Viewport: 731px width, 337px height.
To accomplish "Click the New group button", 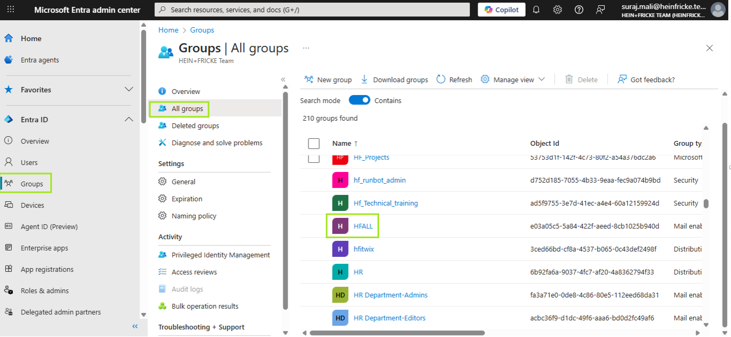I will coord(328,80).
